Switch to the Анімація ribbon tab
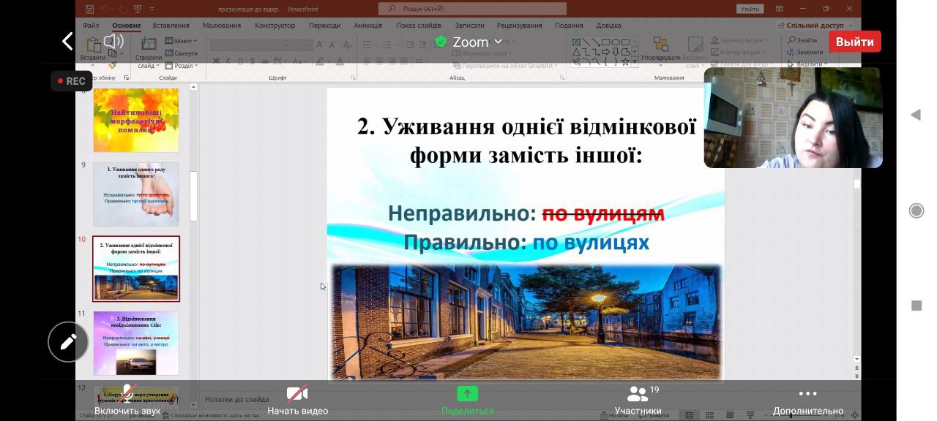The height and width of the screenshot is (421, 937). [368, 25]
